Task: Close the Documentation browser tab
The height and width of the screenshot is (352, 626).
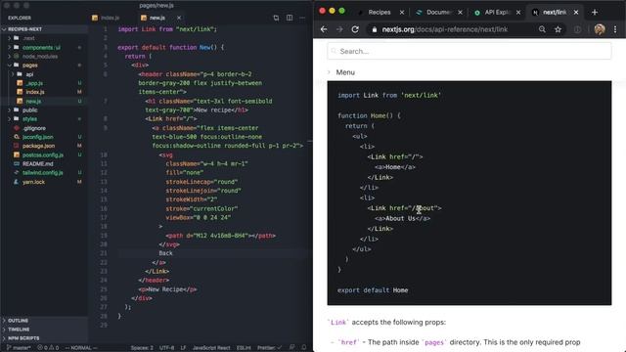Action: point(460,13)
